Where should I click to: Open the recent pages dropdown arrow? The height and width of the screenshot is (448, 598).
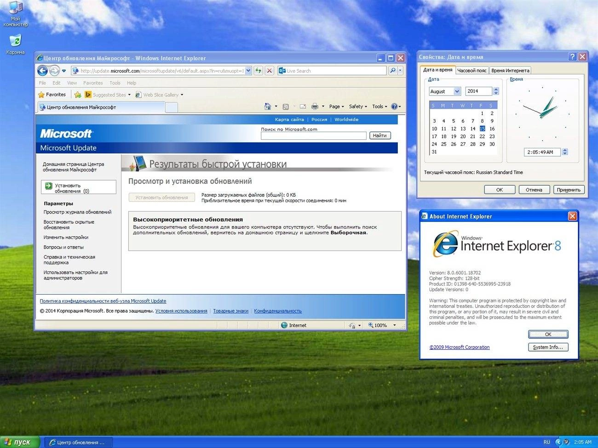pyautogui.click(x=64, y=71)
